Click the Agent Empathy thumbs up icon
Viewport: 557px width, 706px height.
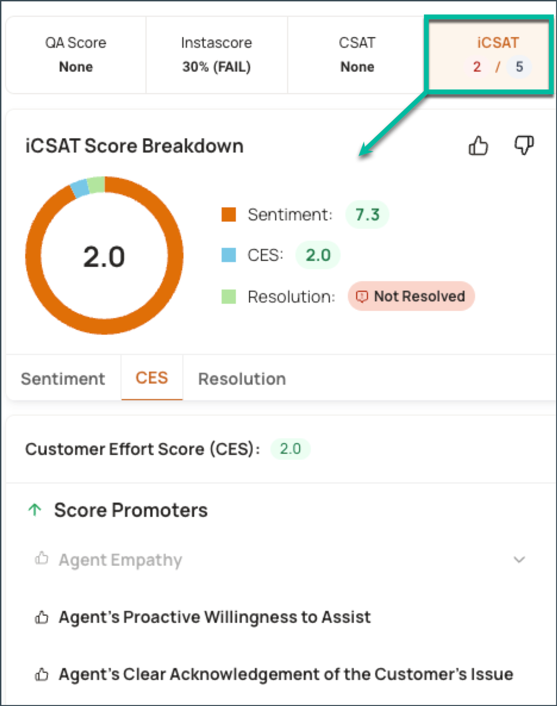[x=42, y=558]
